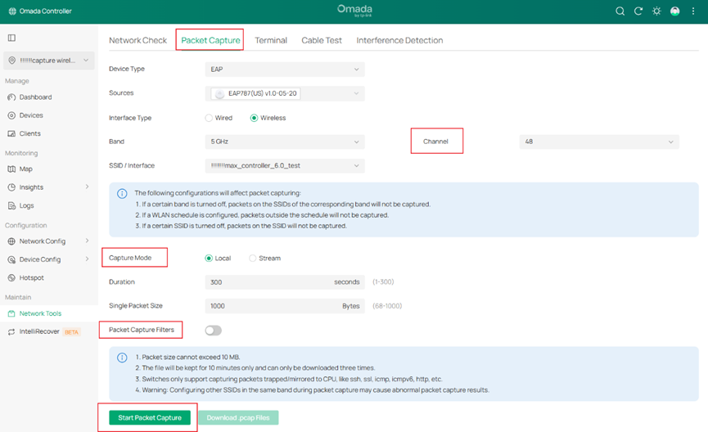Open the Hotspot page
Image resolution: width=708 pixels, height=432 pixels.
coord(31,277)
